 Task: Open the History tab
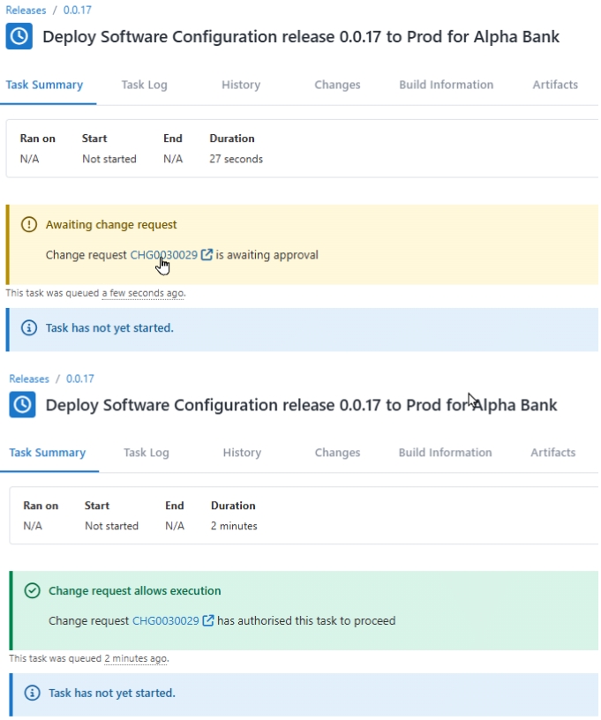[240, 85]
